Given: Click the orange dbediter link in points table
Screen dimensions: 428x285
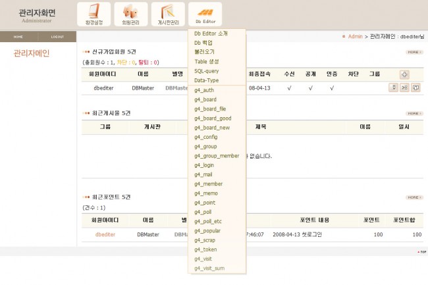Looking at the screenshot, I should 105,234.
